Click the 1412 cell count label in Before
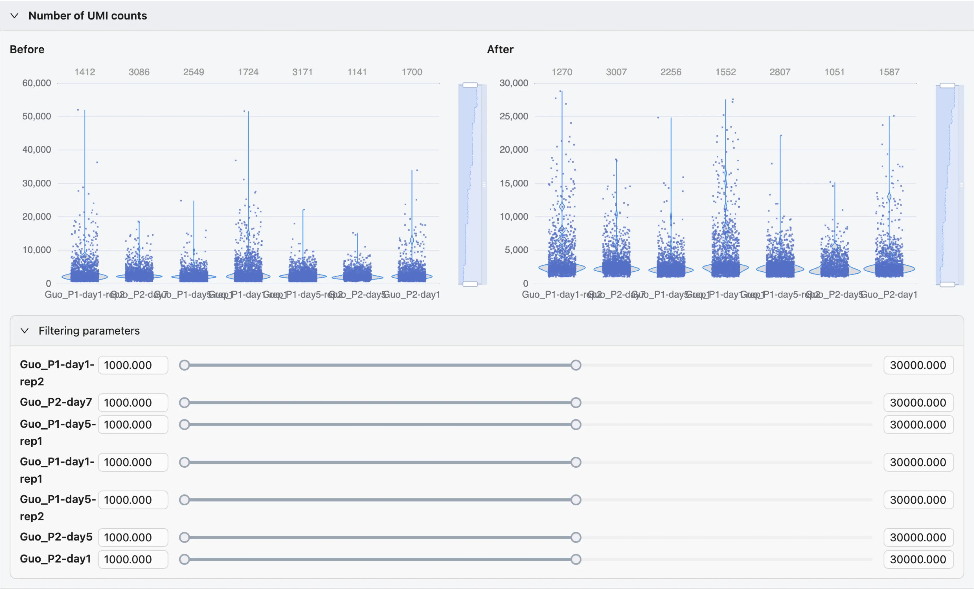This screenshot has height=589, width=974. [x=85, y=72]
